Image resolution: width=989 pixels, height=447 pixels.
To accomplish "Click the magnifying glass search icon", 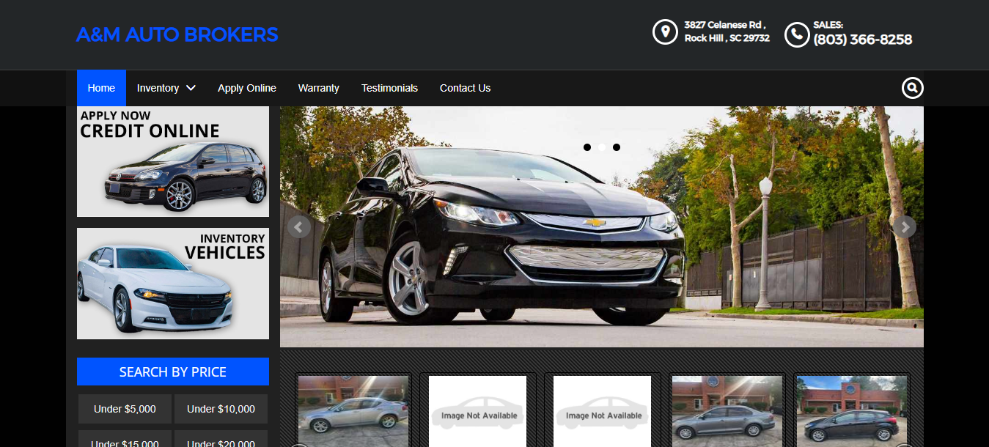I will [912, 88].
